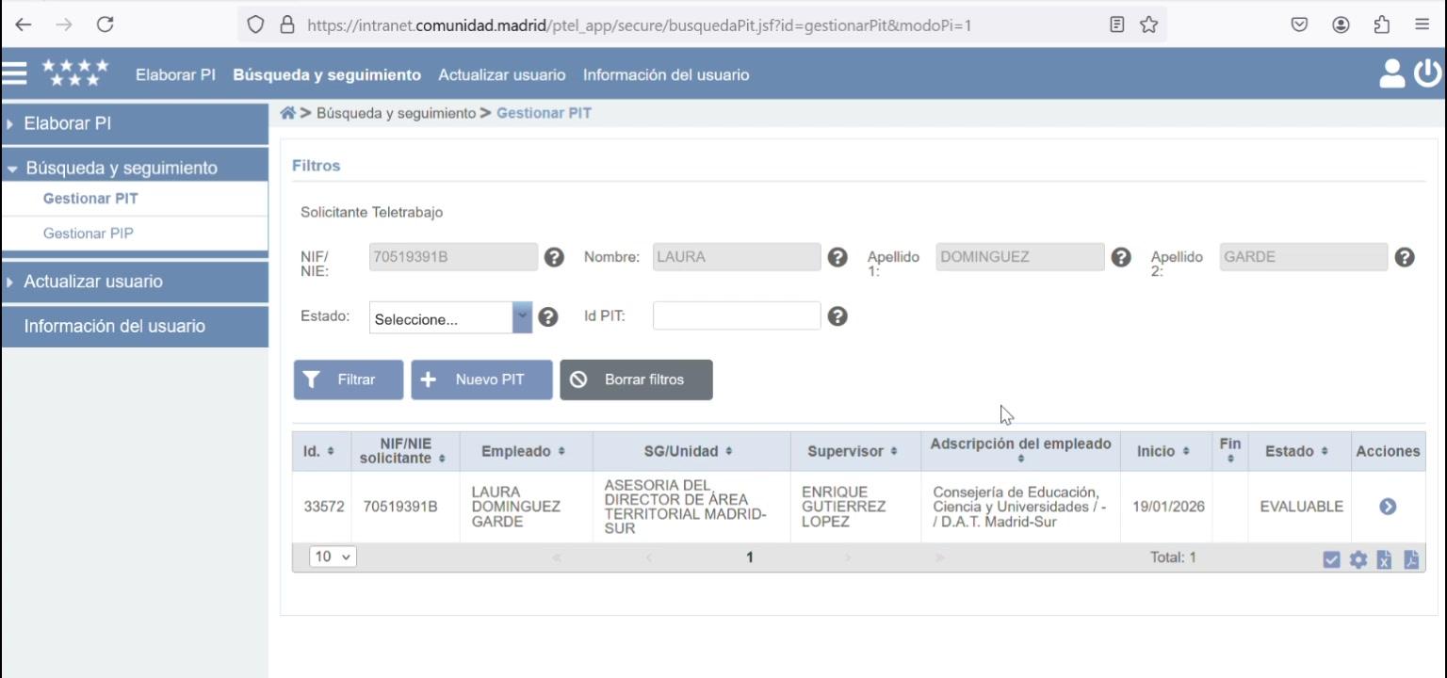This screenshot has height=678, width=1447.
Task: Open the hamburger menu beside the stars logo
Action: [x=14, y=73]
